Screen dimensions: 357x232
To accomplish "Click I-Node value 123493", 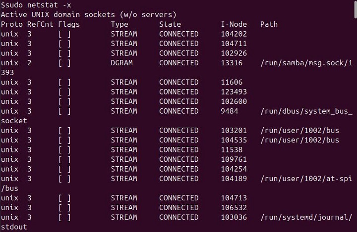I will [x=234, y=92].
